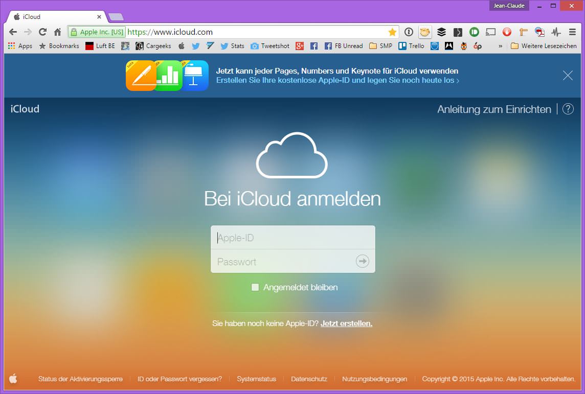Open Anleitung zum Einrichten link
Viewport: 585px width, 394px height.
coord(494,109)
